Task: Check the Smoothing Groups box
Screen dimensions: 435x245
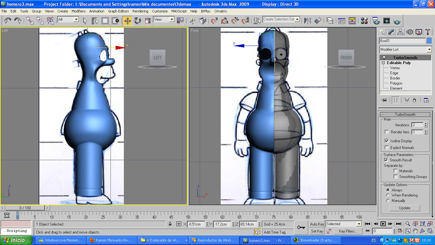Action: click(x=396, y=176)
